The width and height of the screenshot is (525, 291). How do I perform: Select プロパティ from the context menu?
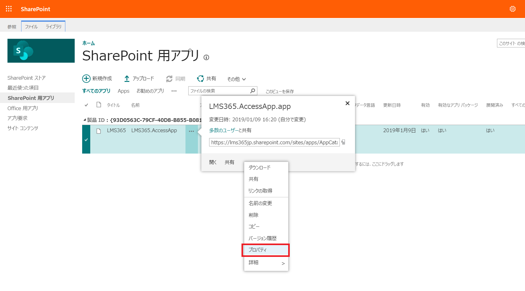266,250
